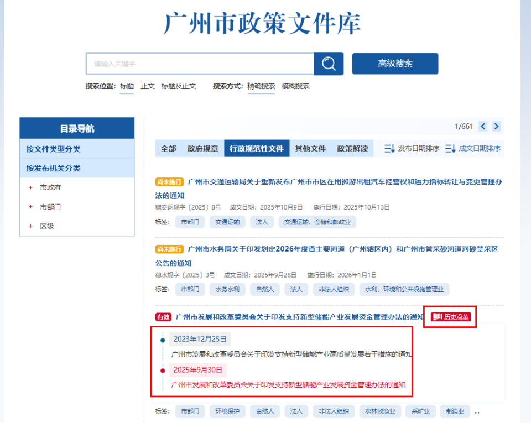
Task: Enable 模糊搜索 search mode
Action: click(297, 86)
